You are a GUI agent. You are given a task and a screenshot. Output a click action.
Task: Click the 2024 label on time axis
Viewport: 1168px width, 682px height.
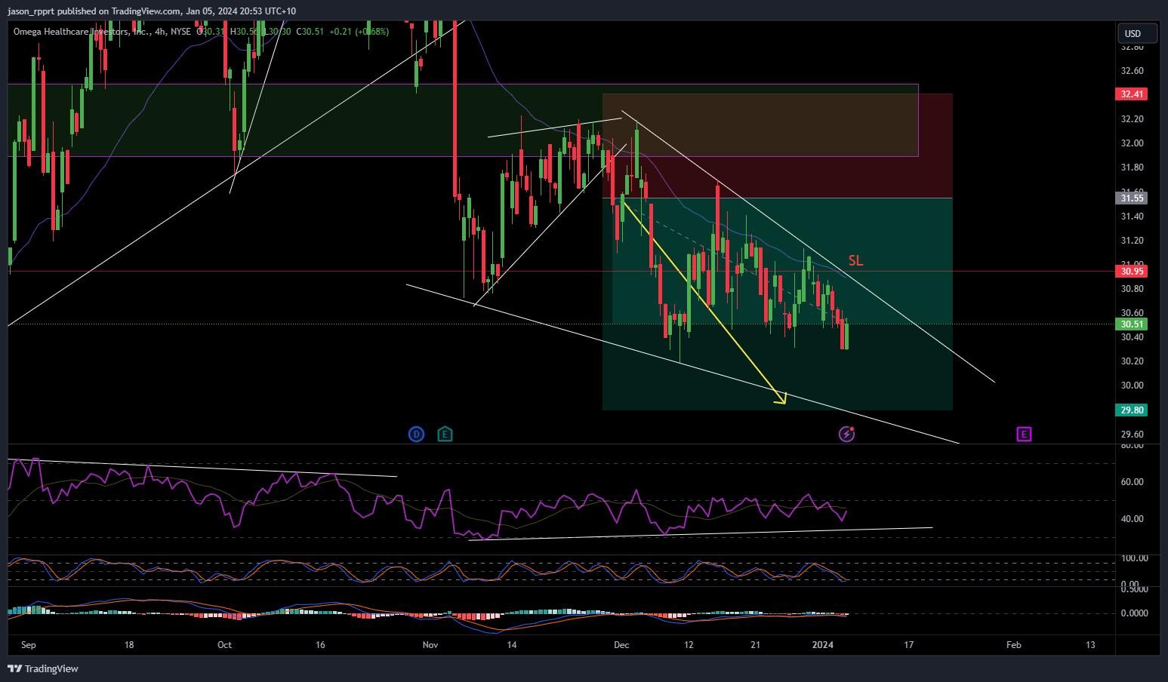tap(822, 645)
